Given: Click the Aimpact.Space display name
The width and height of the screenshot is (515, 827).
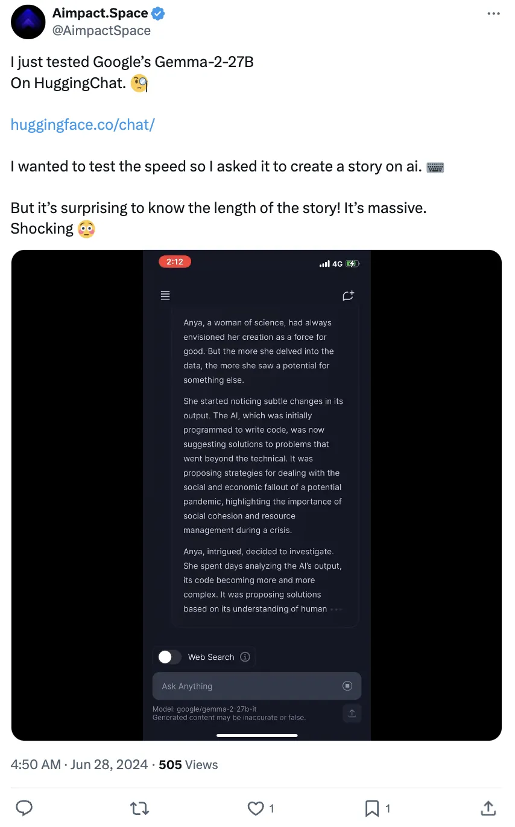Looking at the screenshot, I should point(100,13).
